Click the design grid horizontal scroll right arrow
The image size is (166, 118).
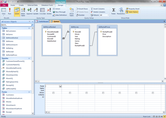(x=164, y=112)
